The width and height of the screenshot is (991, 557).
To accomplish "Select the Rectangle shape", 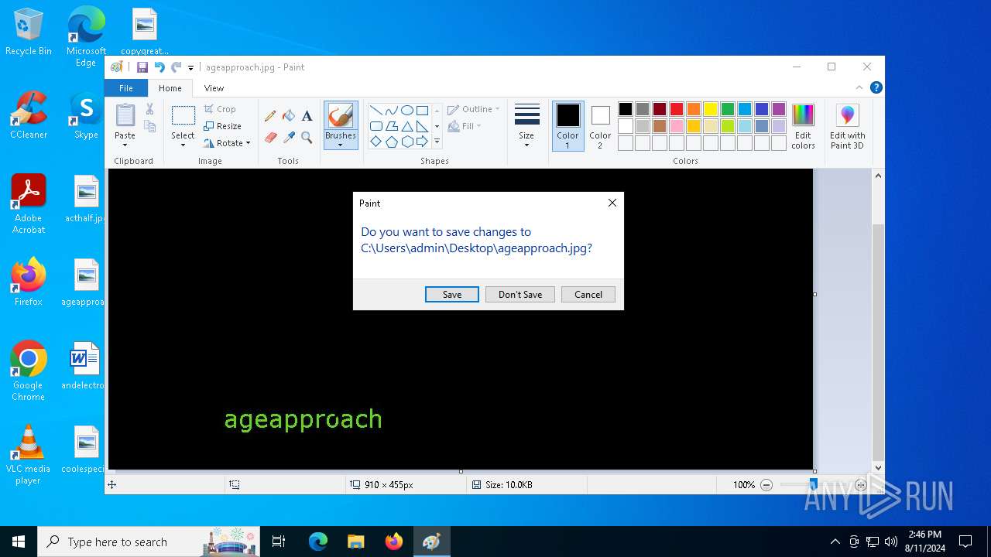I will tap(422, 110).
